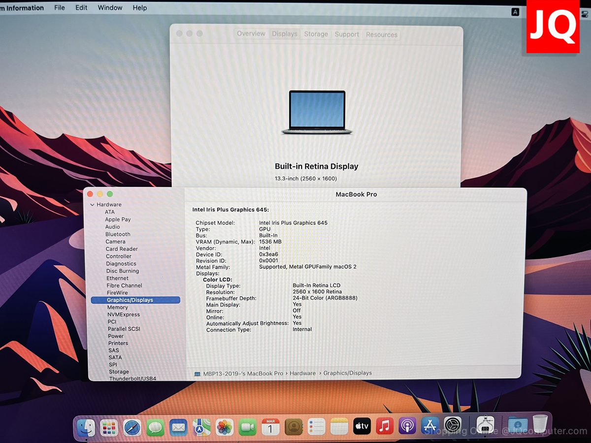Open the Notes app in the Dock
Image resolution: width=591 pixels, height=443 pixels.
[339, 427]
